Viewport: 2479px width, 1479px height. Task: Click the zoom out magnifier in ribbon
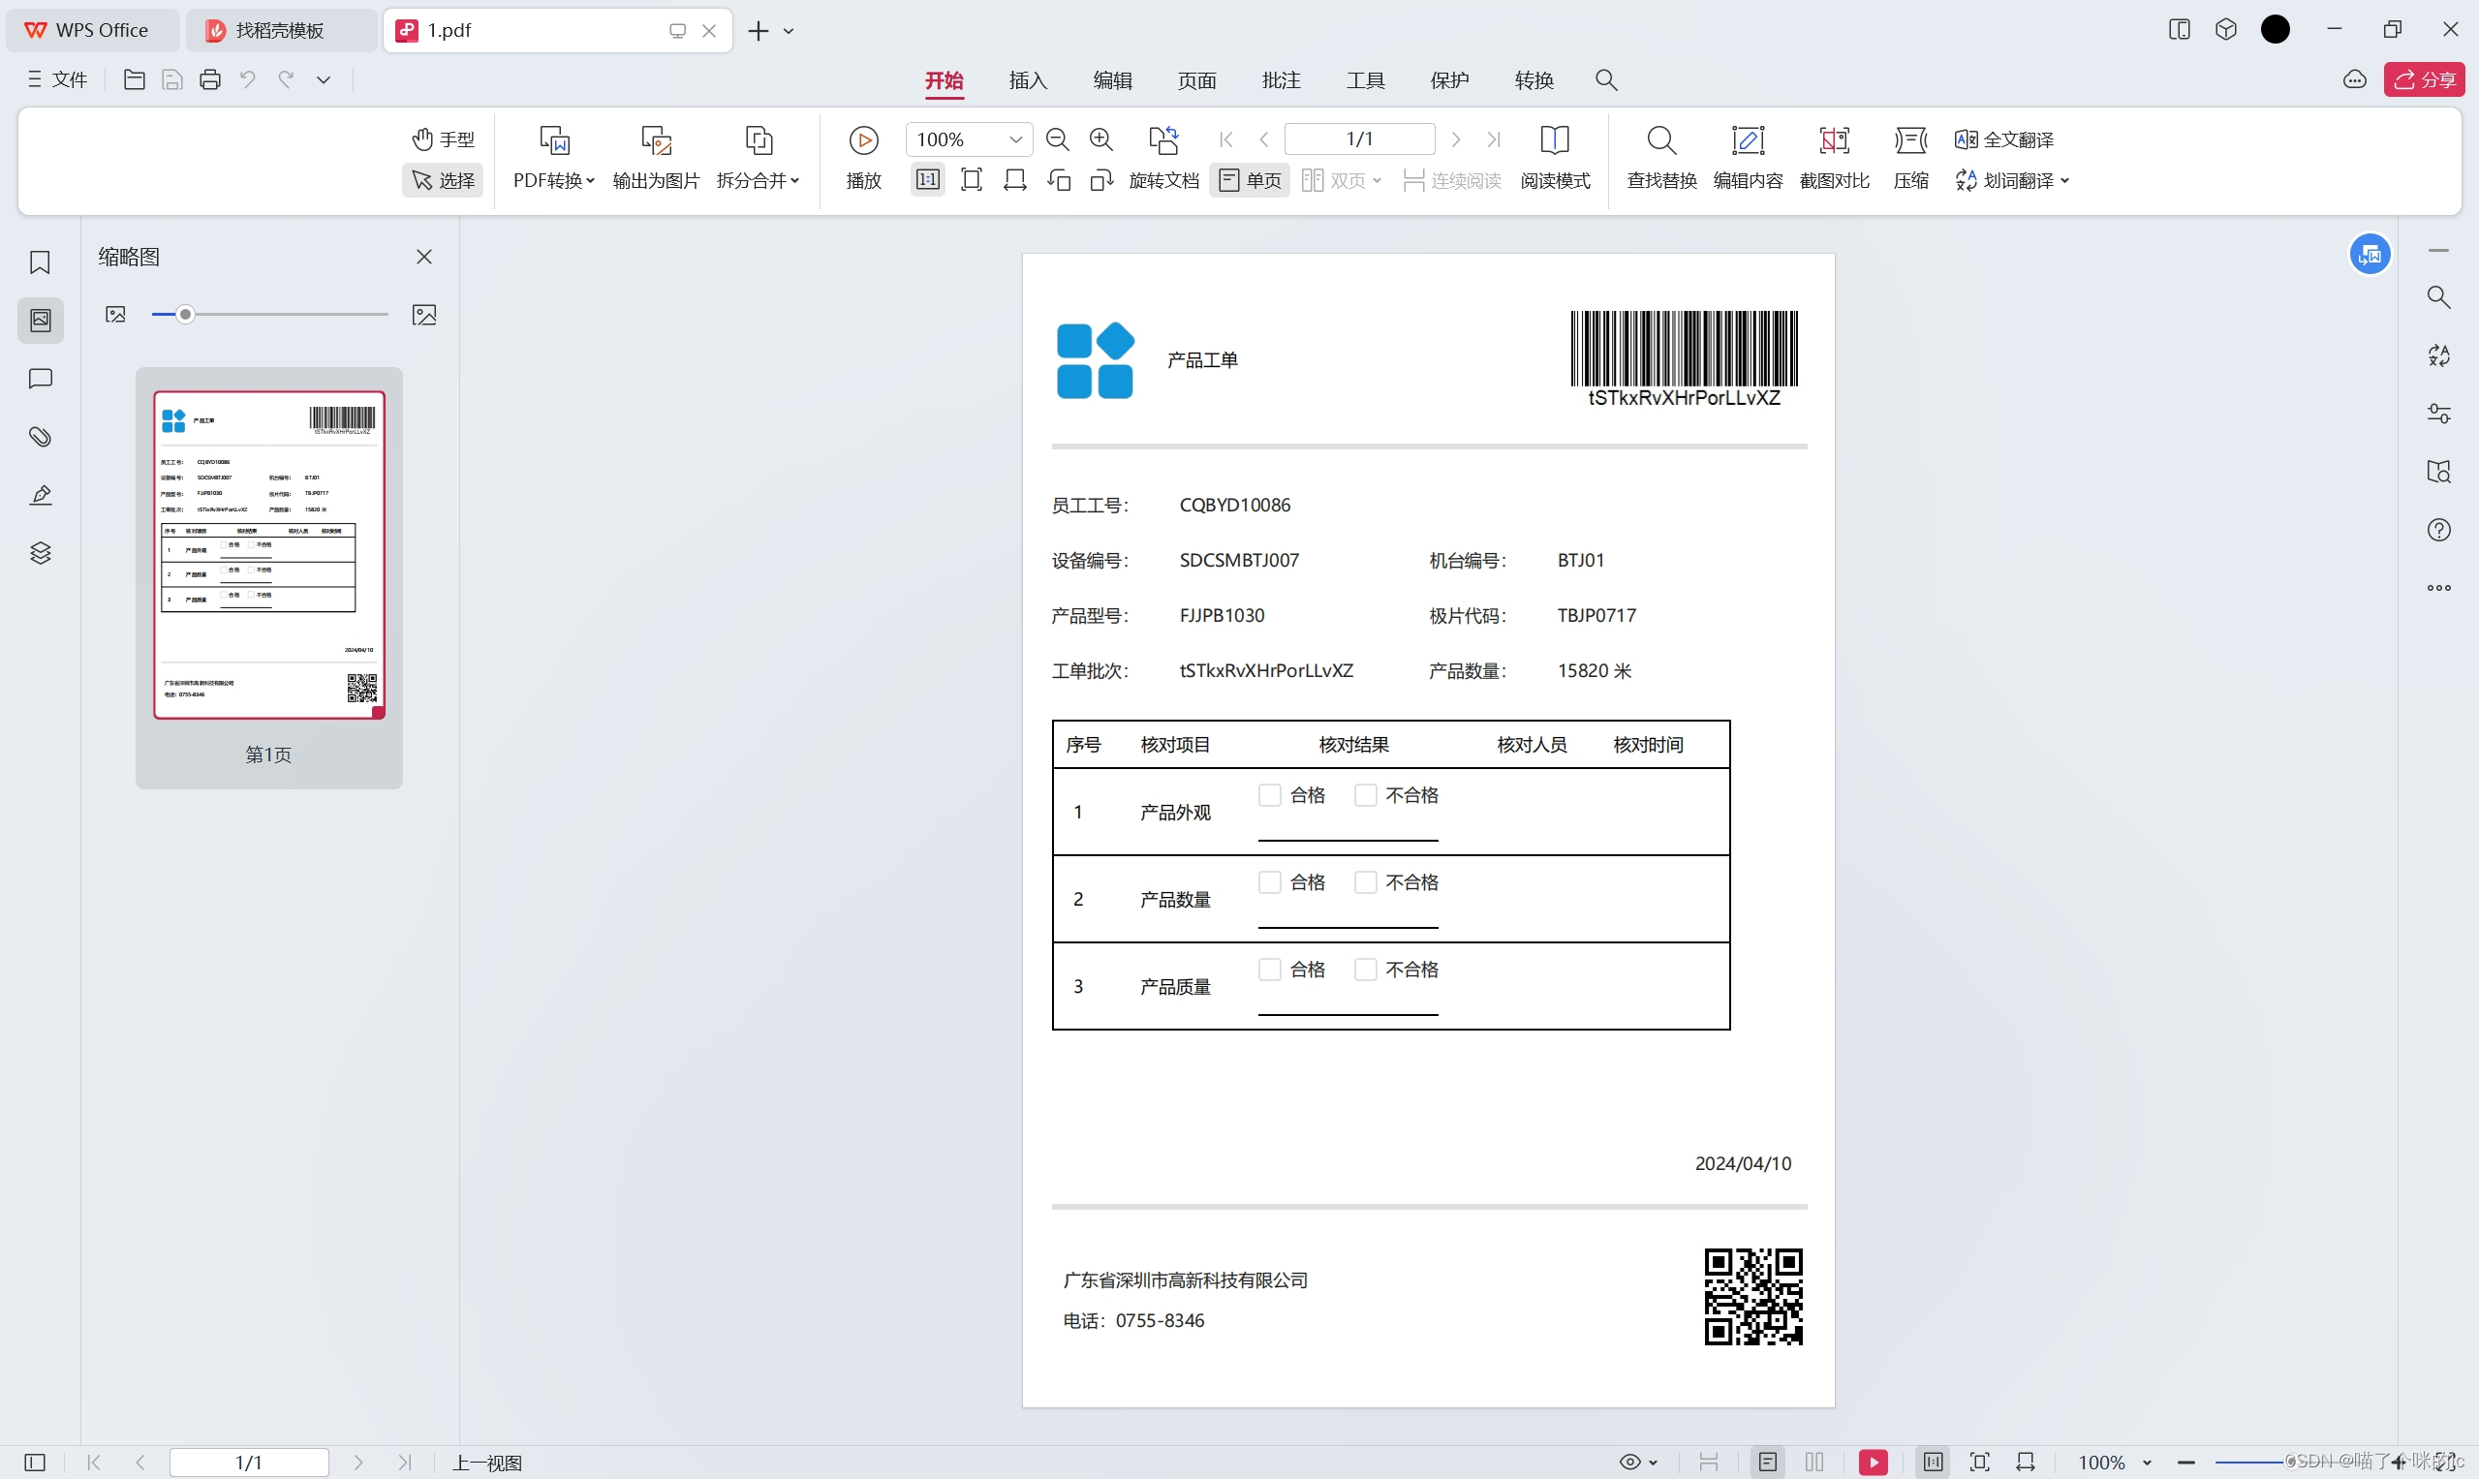coord(1059,139)
